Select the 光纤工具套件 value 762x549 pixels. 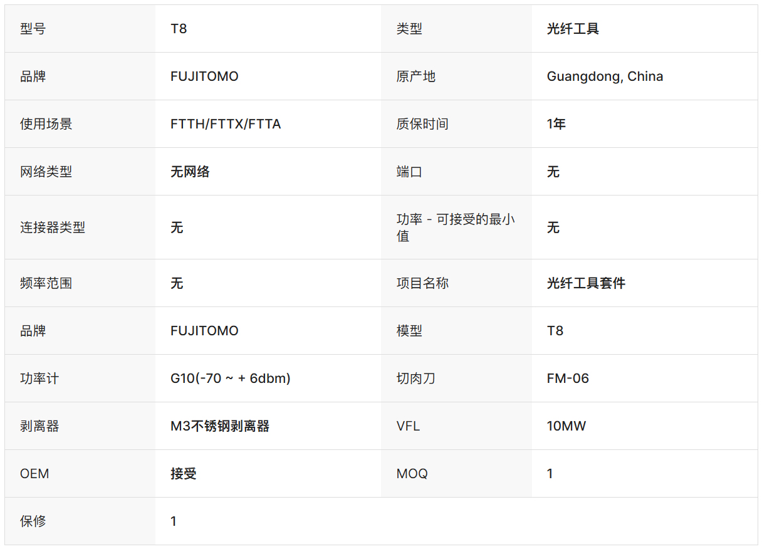point(586,283)
